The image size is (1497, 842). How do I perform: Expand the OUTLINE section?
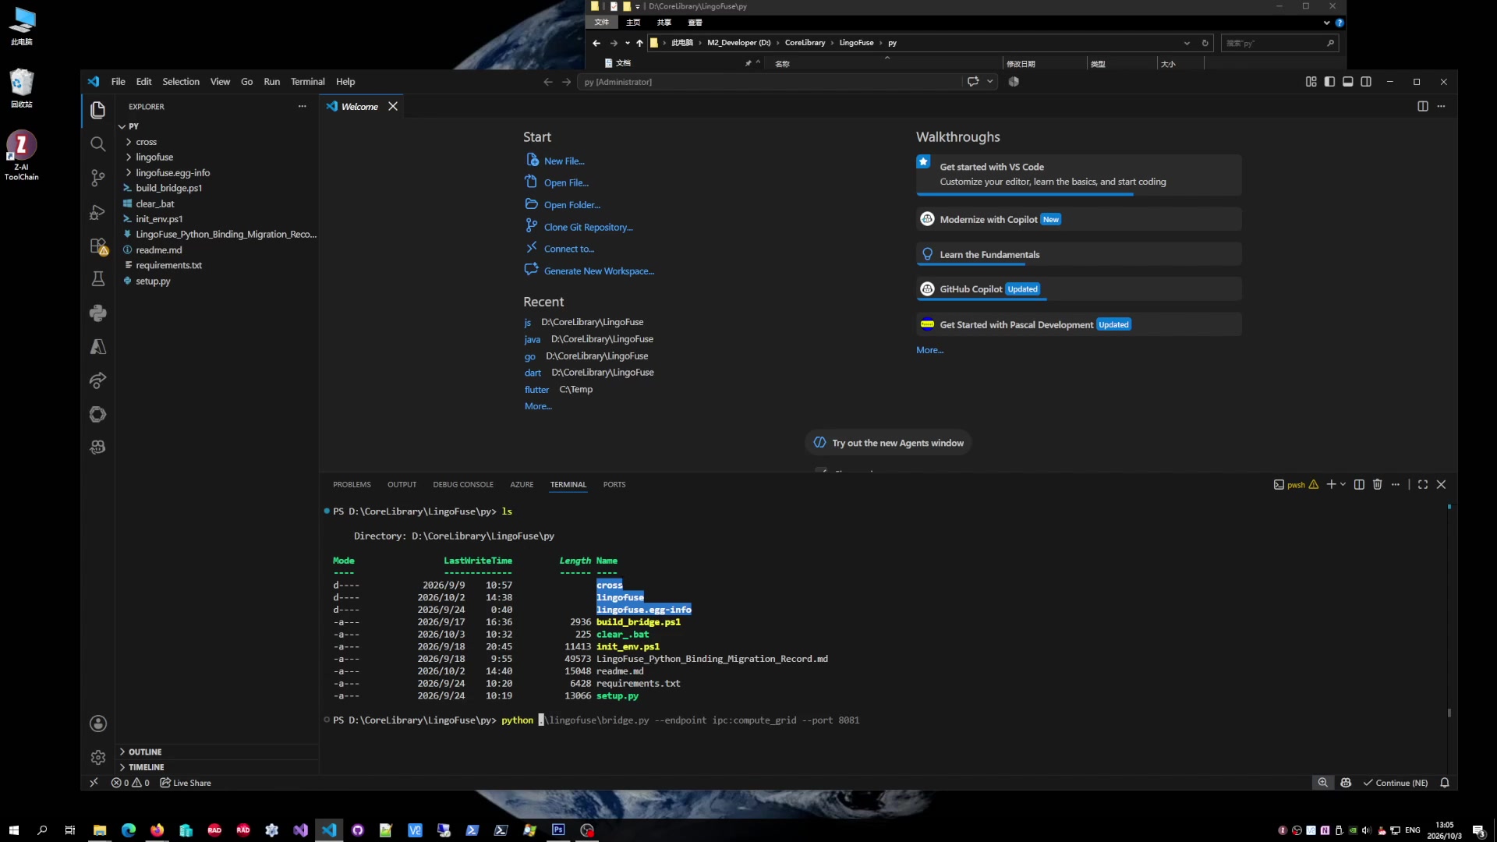coord(217,752)
